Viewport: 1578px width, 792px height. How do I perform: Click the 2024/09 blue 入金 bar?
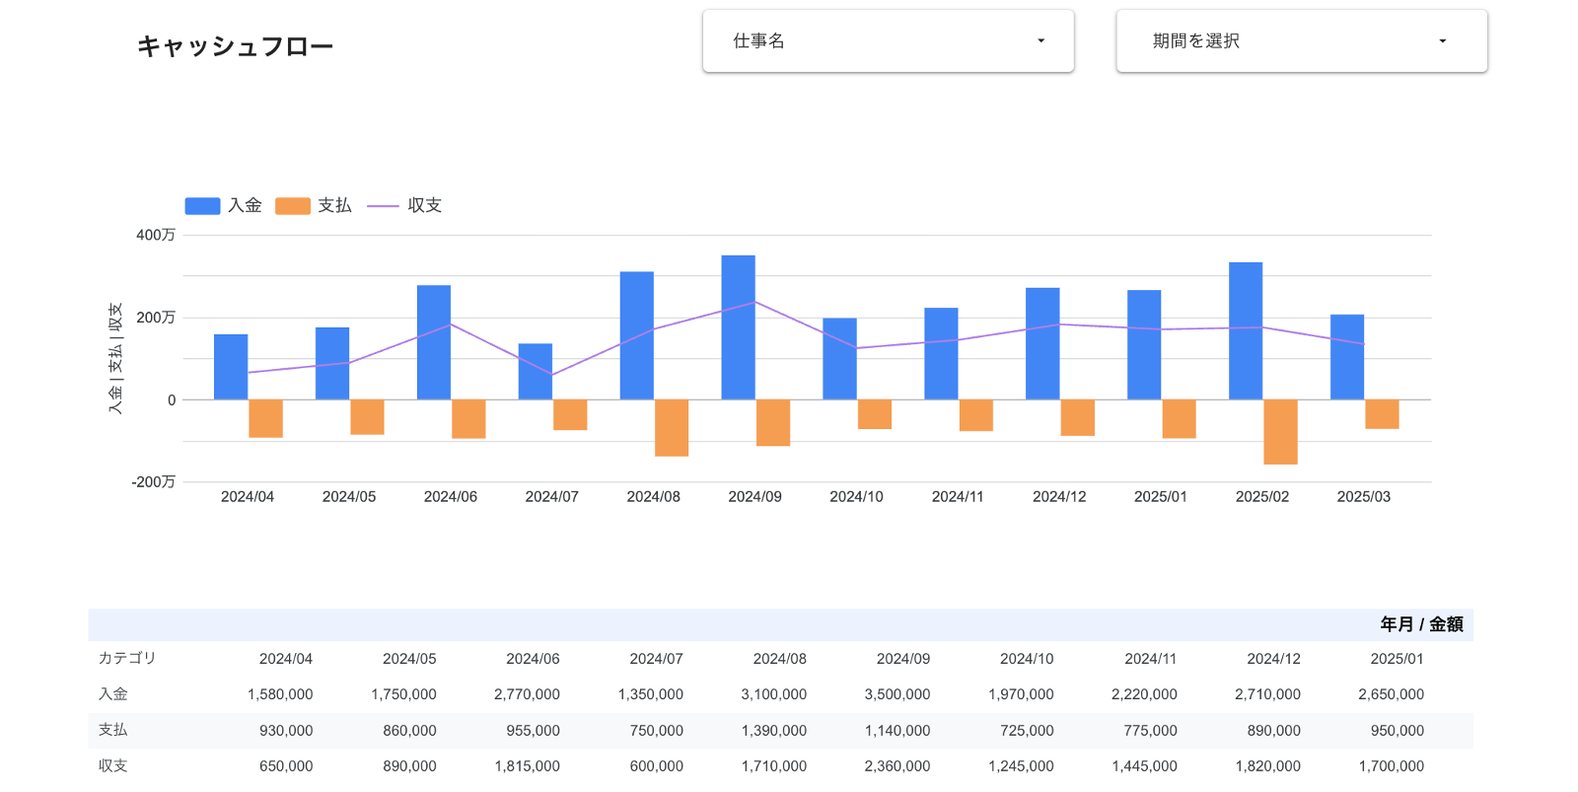[738, 326]
